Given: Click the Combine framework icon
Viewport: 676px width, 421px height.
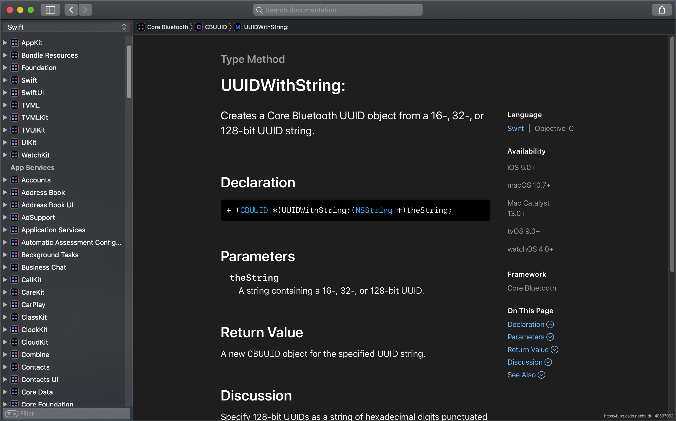Looking at the screenshot, I should (x=15, y=354).
